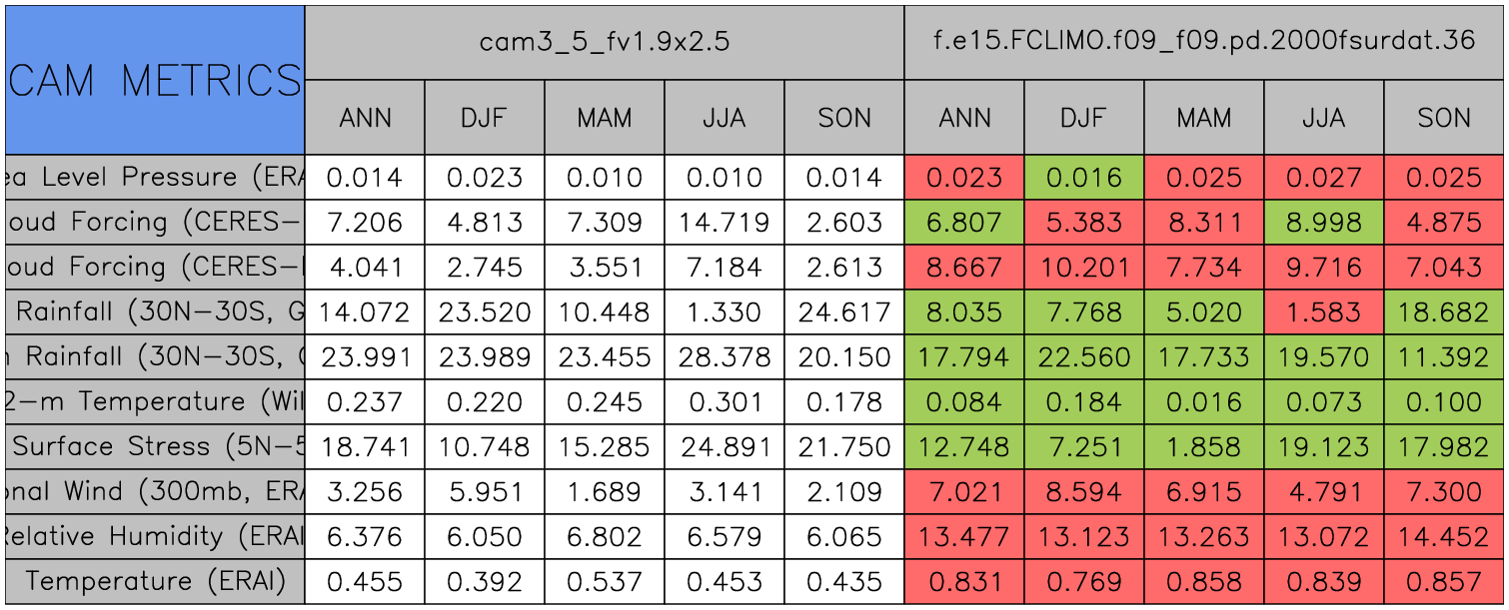
Task: Click the CAM METRICS title cell
Action: [x=155, y=80]
